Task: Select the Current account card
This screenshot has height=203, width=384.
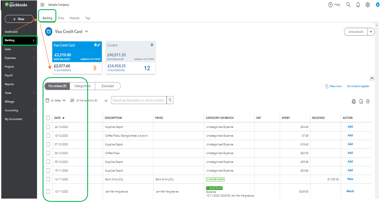Action: coord(130,57)
